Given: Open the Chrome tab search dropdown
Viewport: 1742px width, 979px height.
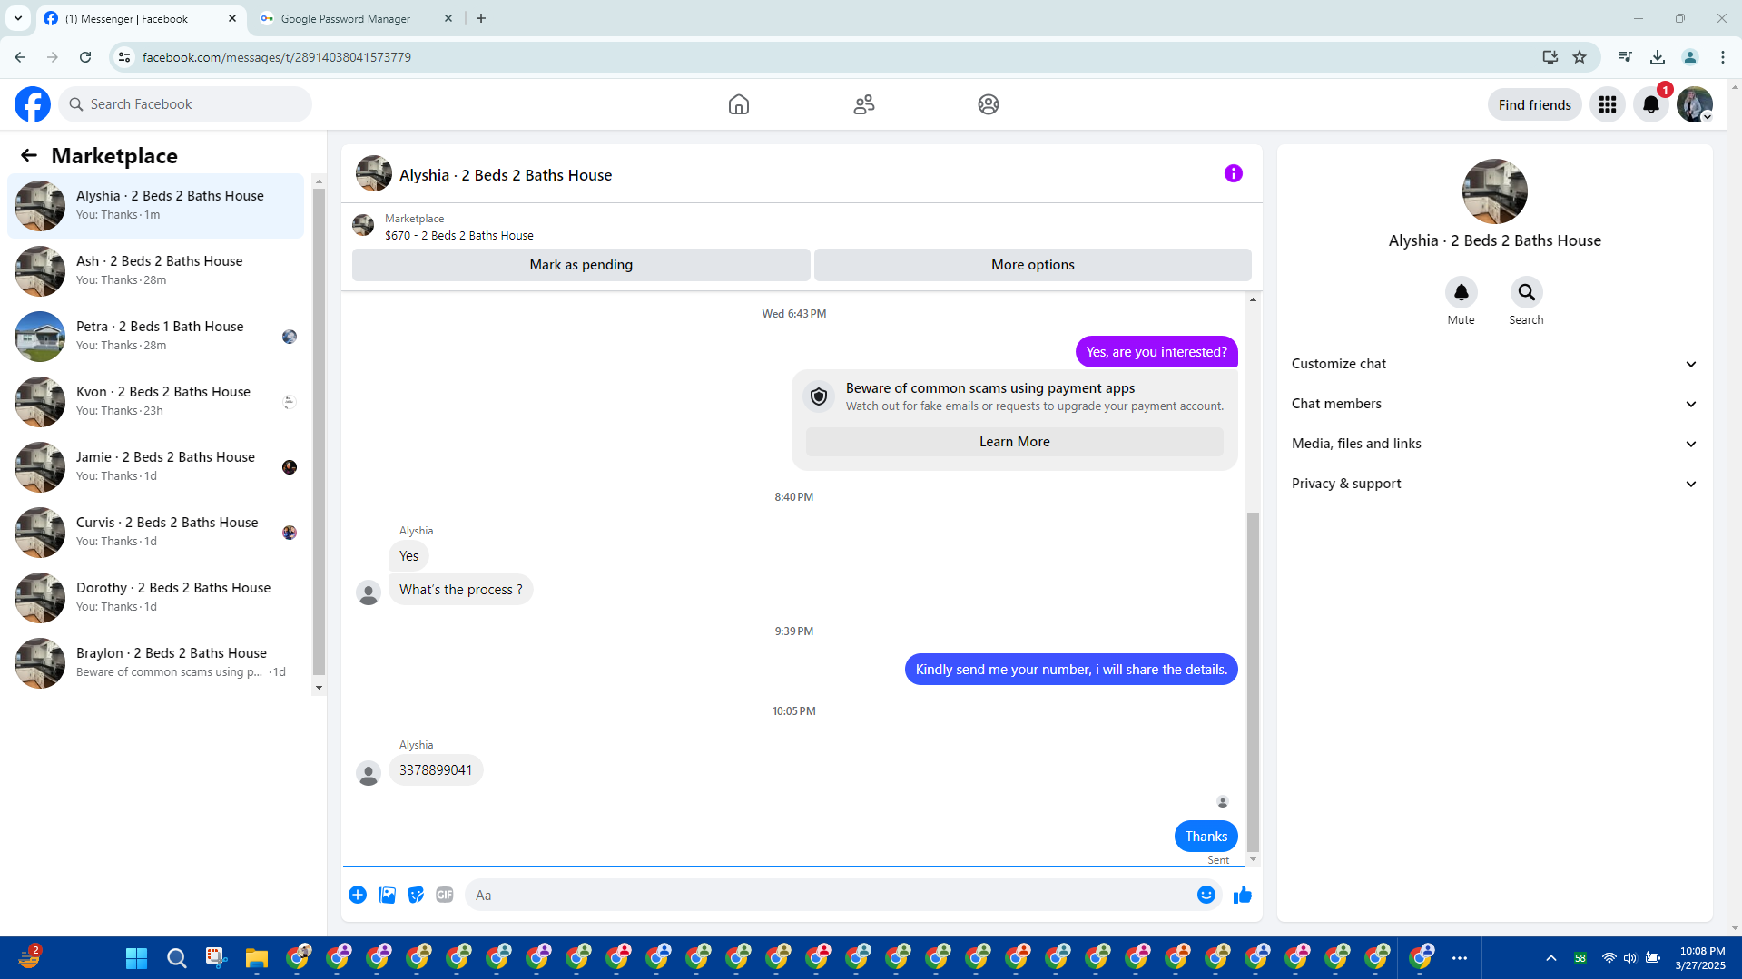Looking at the screenshot, I should (18, 18).
